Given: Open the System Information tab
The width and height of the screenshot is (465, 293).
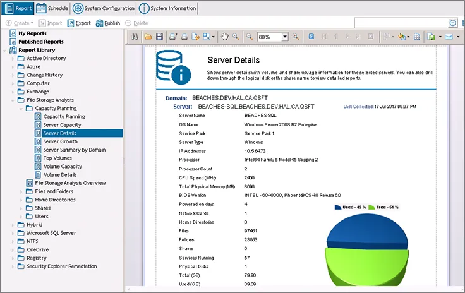Looking at the screenshot, I should (x=167, y=8).
